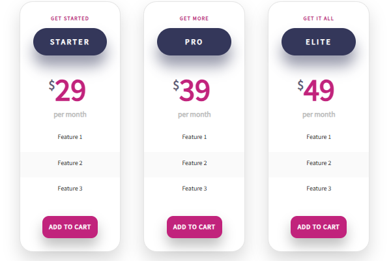Choose the Pro plan title pill

(194, 42)
